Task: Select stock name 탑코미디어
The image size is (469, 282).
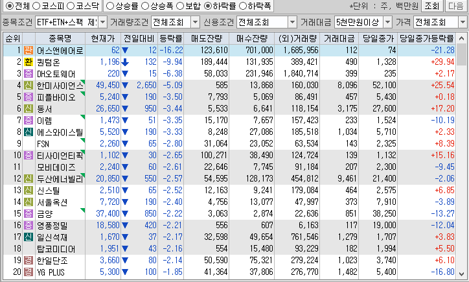Action: point(56,249)
